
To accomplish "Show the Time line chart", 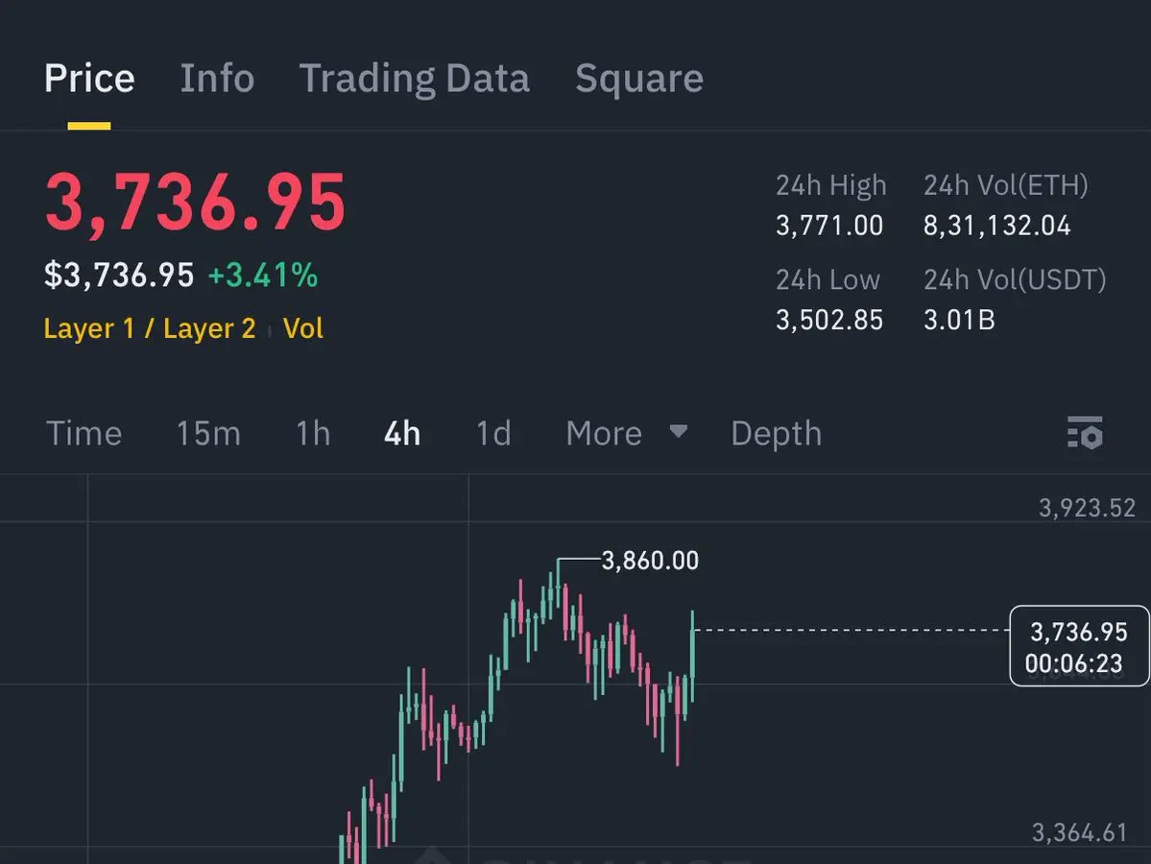I will 84,433.
